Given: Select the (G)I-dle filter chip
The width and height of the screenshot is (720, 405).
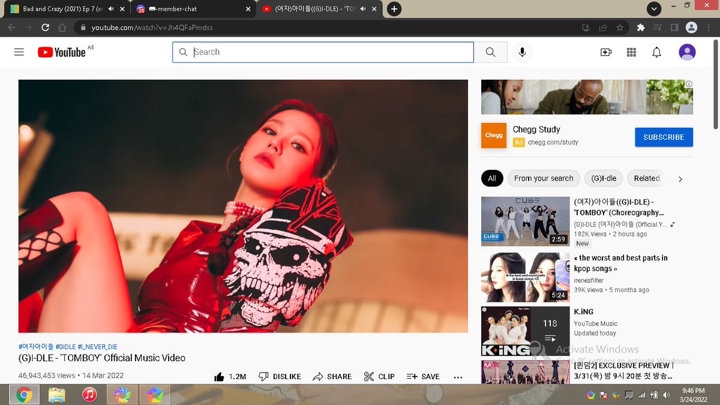Looking at the screenshot, I should (604, 178).
